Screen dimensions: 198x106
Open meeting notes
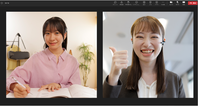[150, 3]
